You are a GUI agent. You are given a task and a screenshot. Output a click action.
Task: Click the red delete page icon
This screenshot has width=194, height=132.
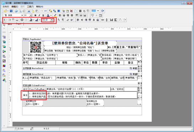point(71,11)
